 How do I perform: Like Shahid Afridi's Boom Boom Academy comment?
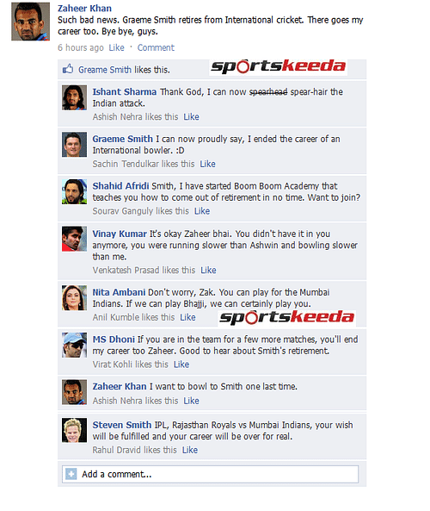[202, 211]
